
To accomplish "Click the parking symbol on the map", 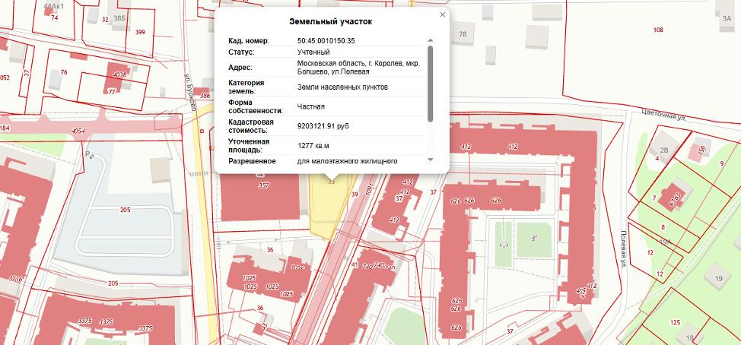I will pyautogui.click(x=90, y=155).
